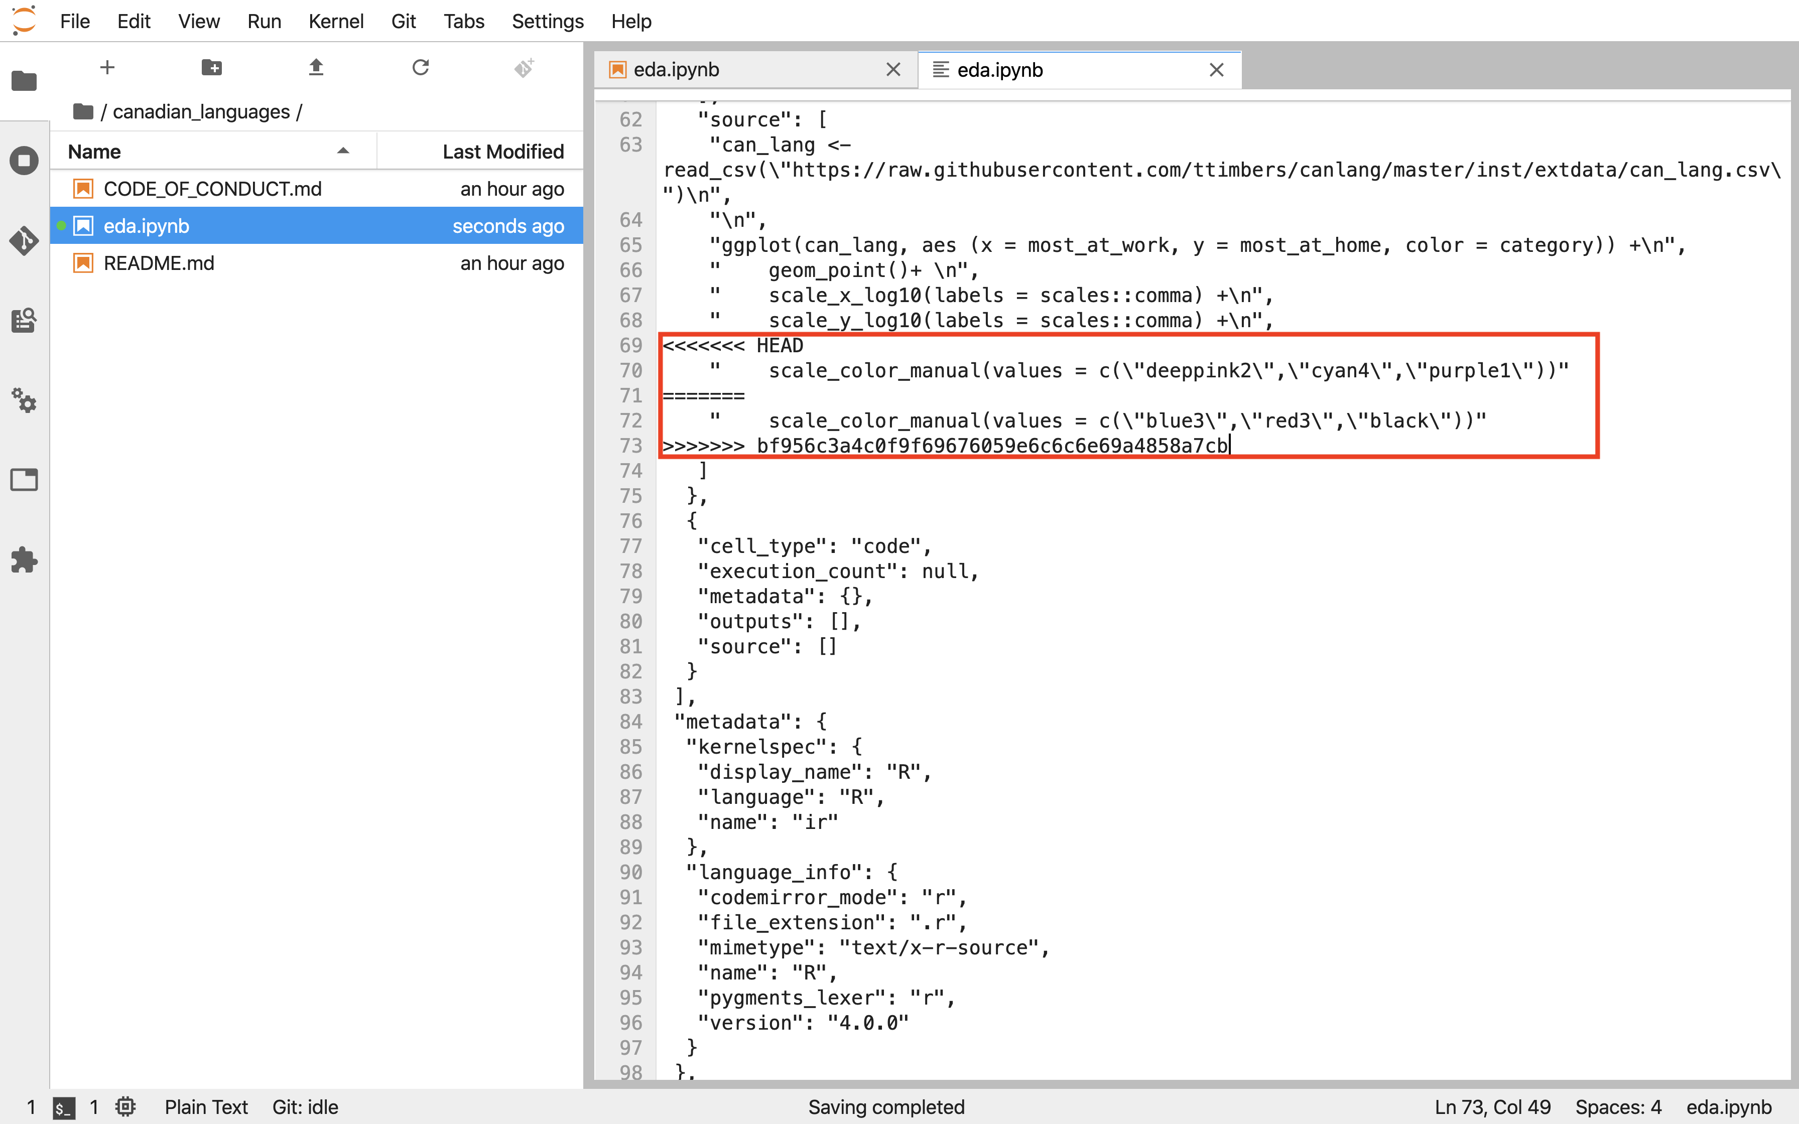Click the JupyterLab logo
The image size is (1799, 1124).
24,20
